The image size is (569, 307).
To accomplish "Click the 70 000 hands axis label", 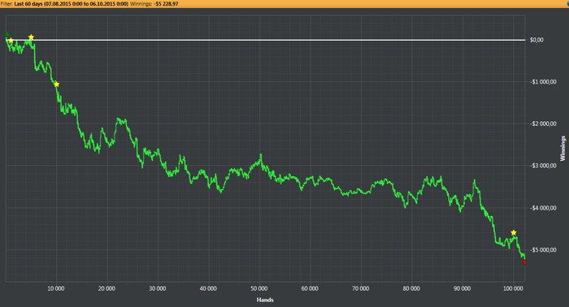I will pos(361,288).
